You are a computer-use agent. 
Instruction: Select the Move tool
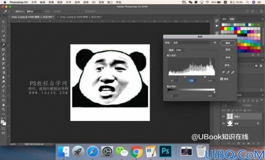pyautogui.click(x=3, y=22)
